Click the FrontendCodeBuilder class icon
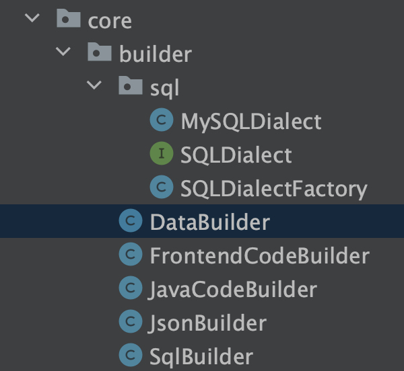This screenshot has height=371, width=404. [130, 255]
